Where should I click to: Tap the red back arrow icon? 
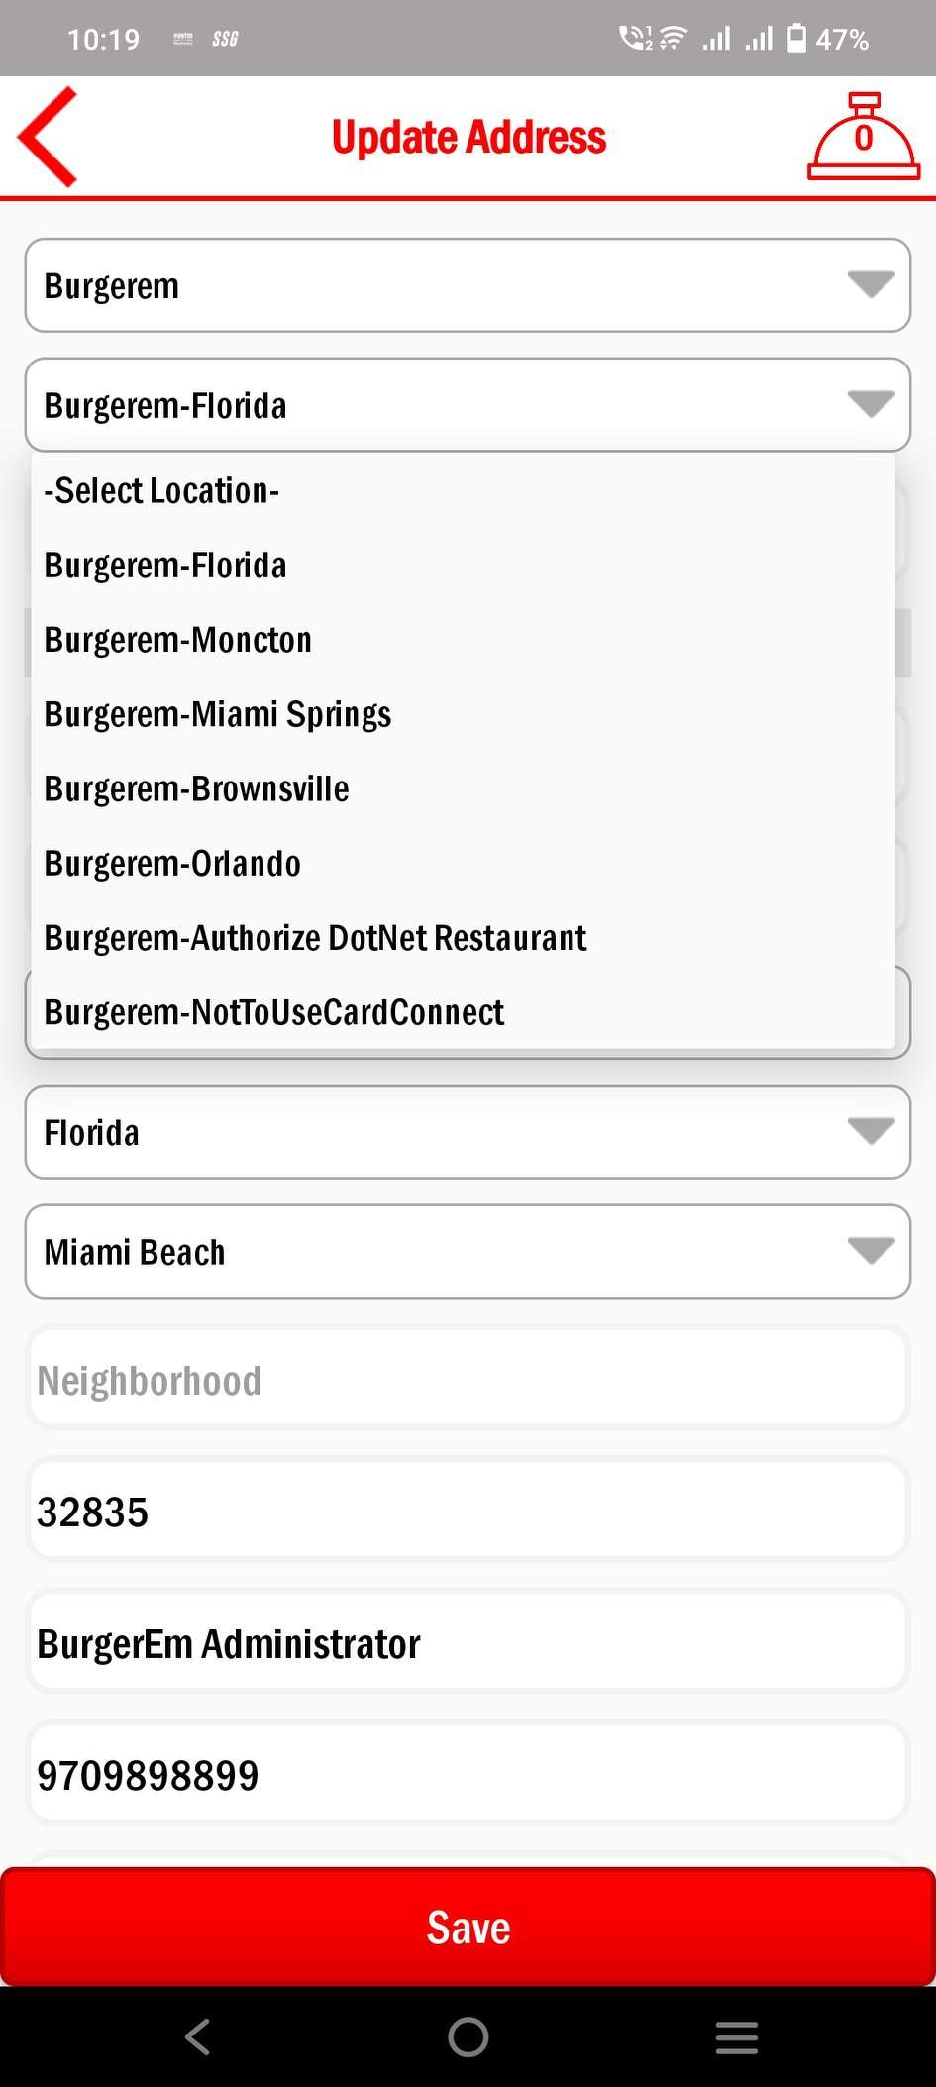pyautogui.click(x=49, y=137)
